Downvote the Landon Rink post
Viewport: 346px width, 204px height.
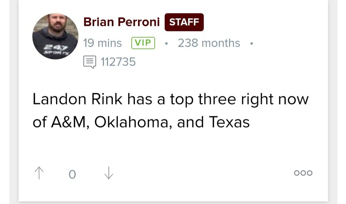(x=109, y=173)
